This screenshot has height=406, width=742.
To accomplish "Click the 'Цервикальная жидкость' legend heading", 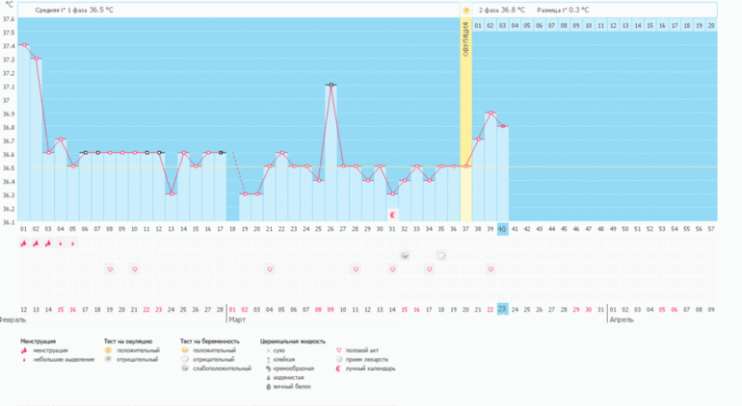I will click(292, 342).
